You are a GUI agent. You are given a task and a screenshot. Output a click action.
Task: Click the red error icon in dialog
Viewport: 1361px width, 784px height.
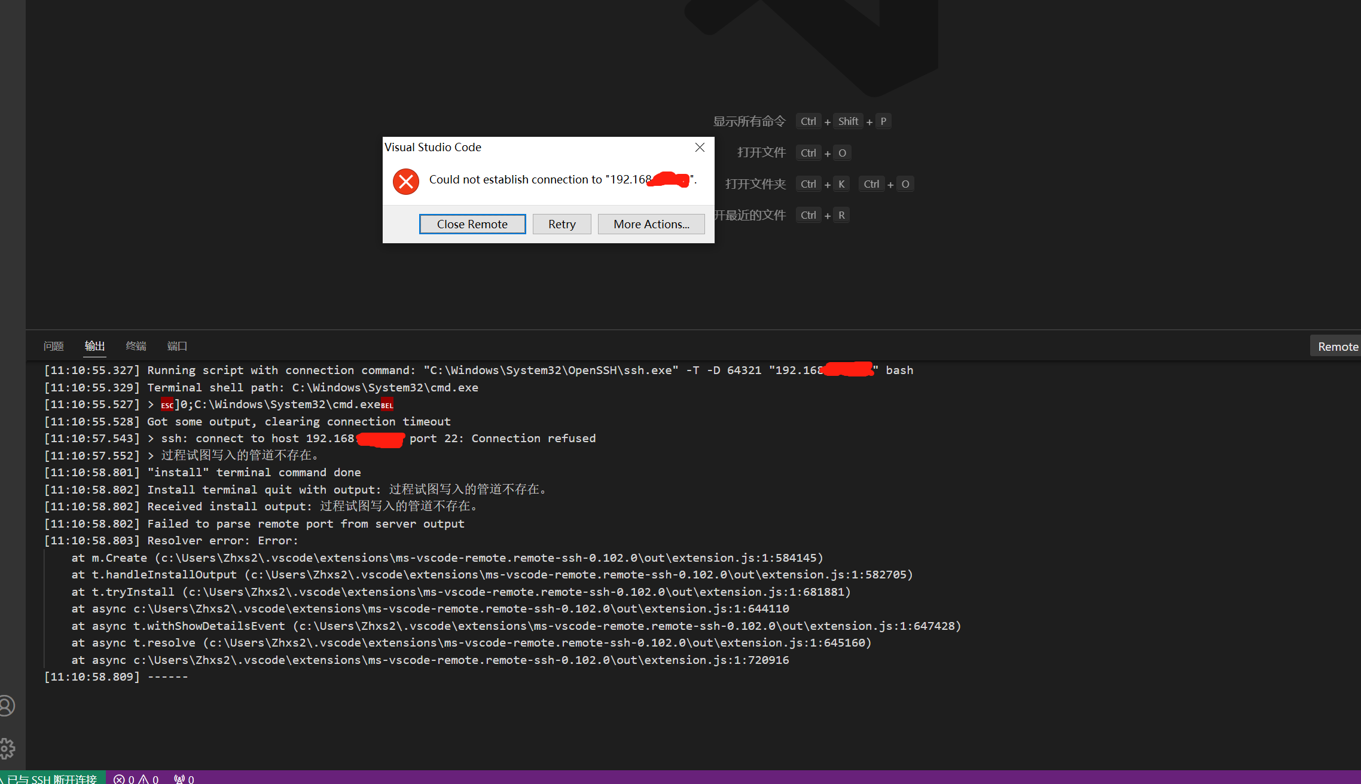[x=406, y=182]
